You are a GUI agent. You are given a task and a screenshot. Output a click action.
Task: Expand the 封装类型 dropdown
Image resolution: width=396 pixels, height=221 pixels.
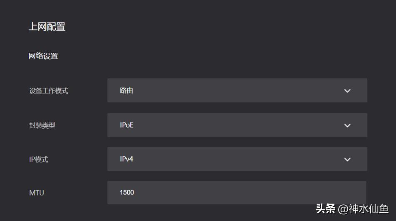(237, 125)
